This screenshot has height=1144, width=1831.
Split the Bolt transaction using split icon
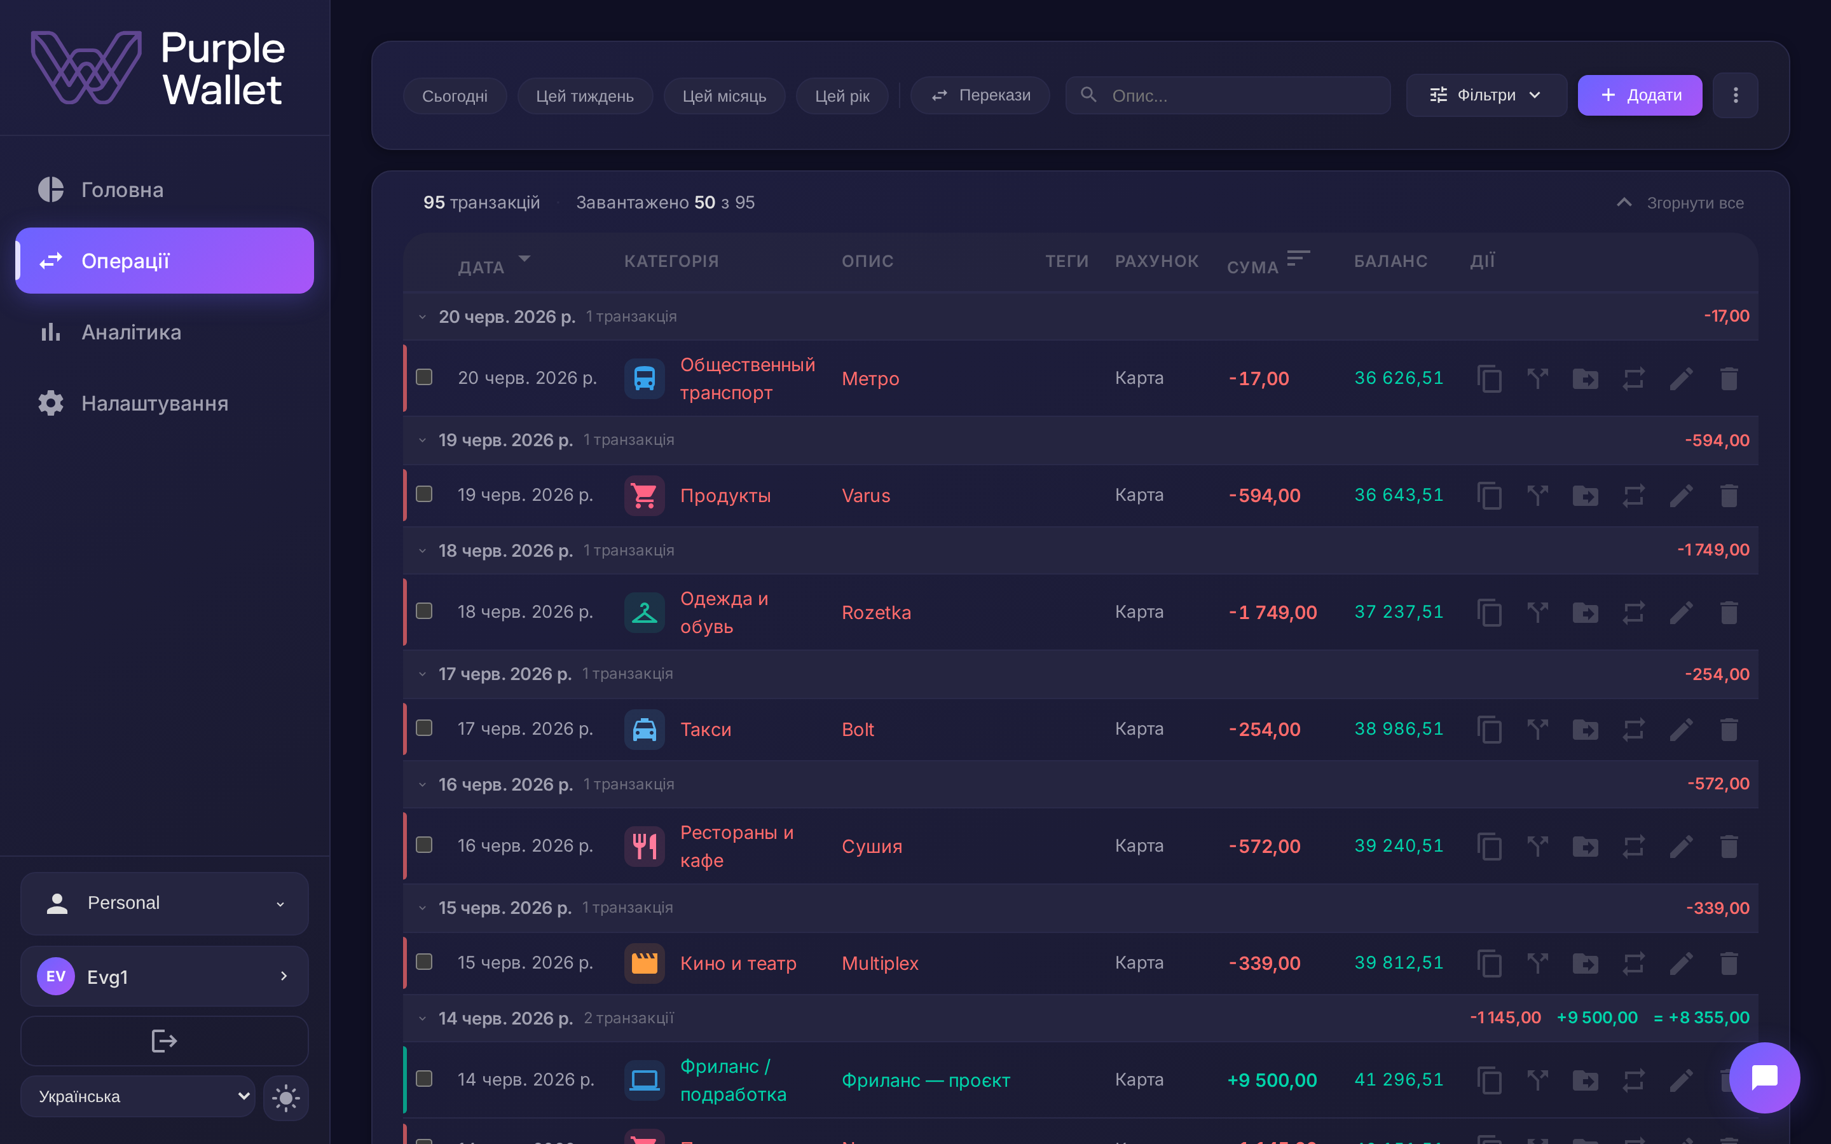pyautogui.click(x=1537, y=730)
